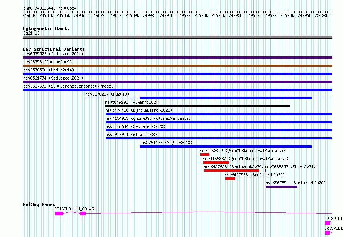This screenshot has width=343, height=237.
Task: Click nsv5917921 (Almarri2020) label
Action: pyautogui.click(x=133, y=134)
